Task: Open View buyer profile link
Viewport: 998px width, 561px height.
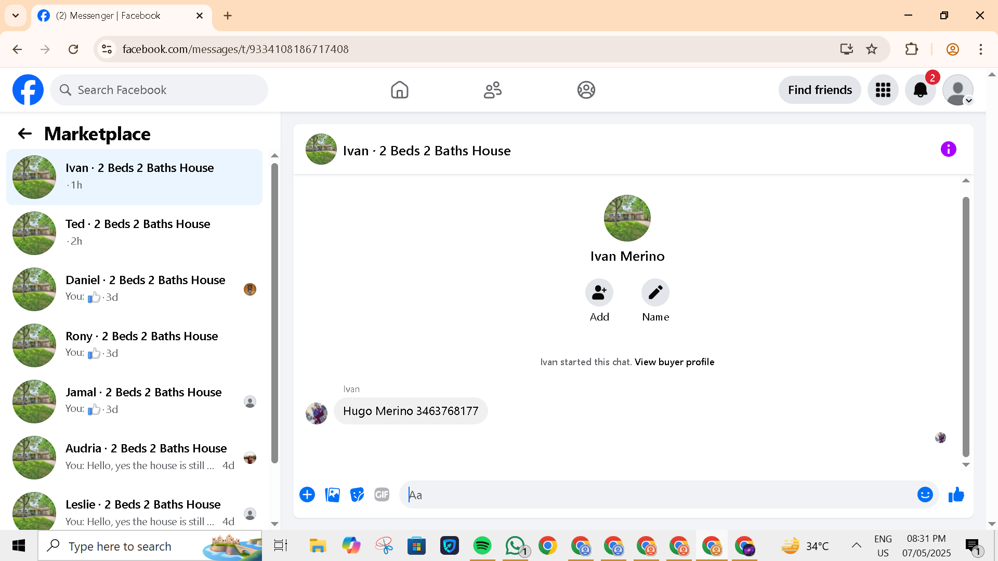Action: (x=674, y=362)
